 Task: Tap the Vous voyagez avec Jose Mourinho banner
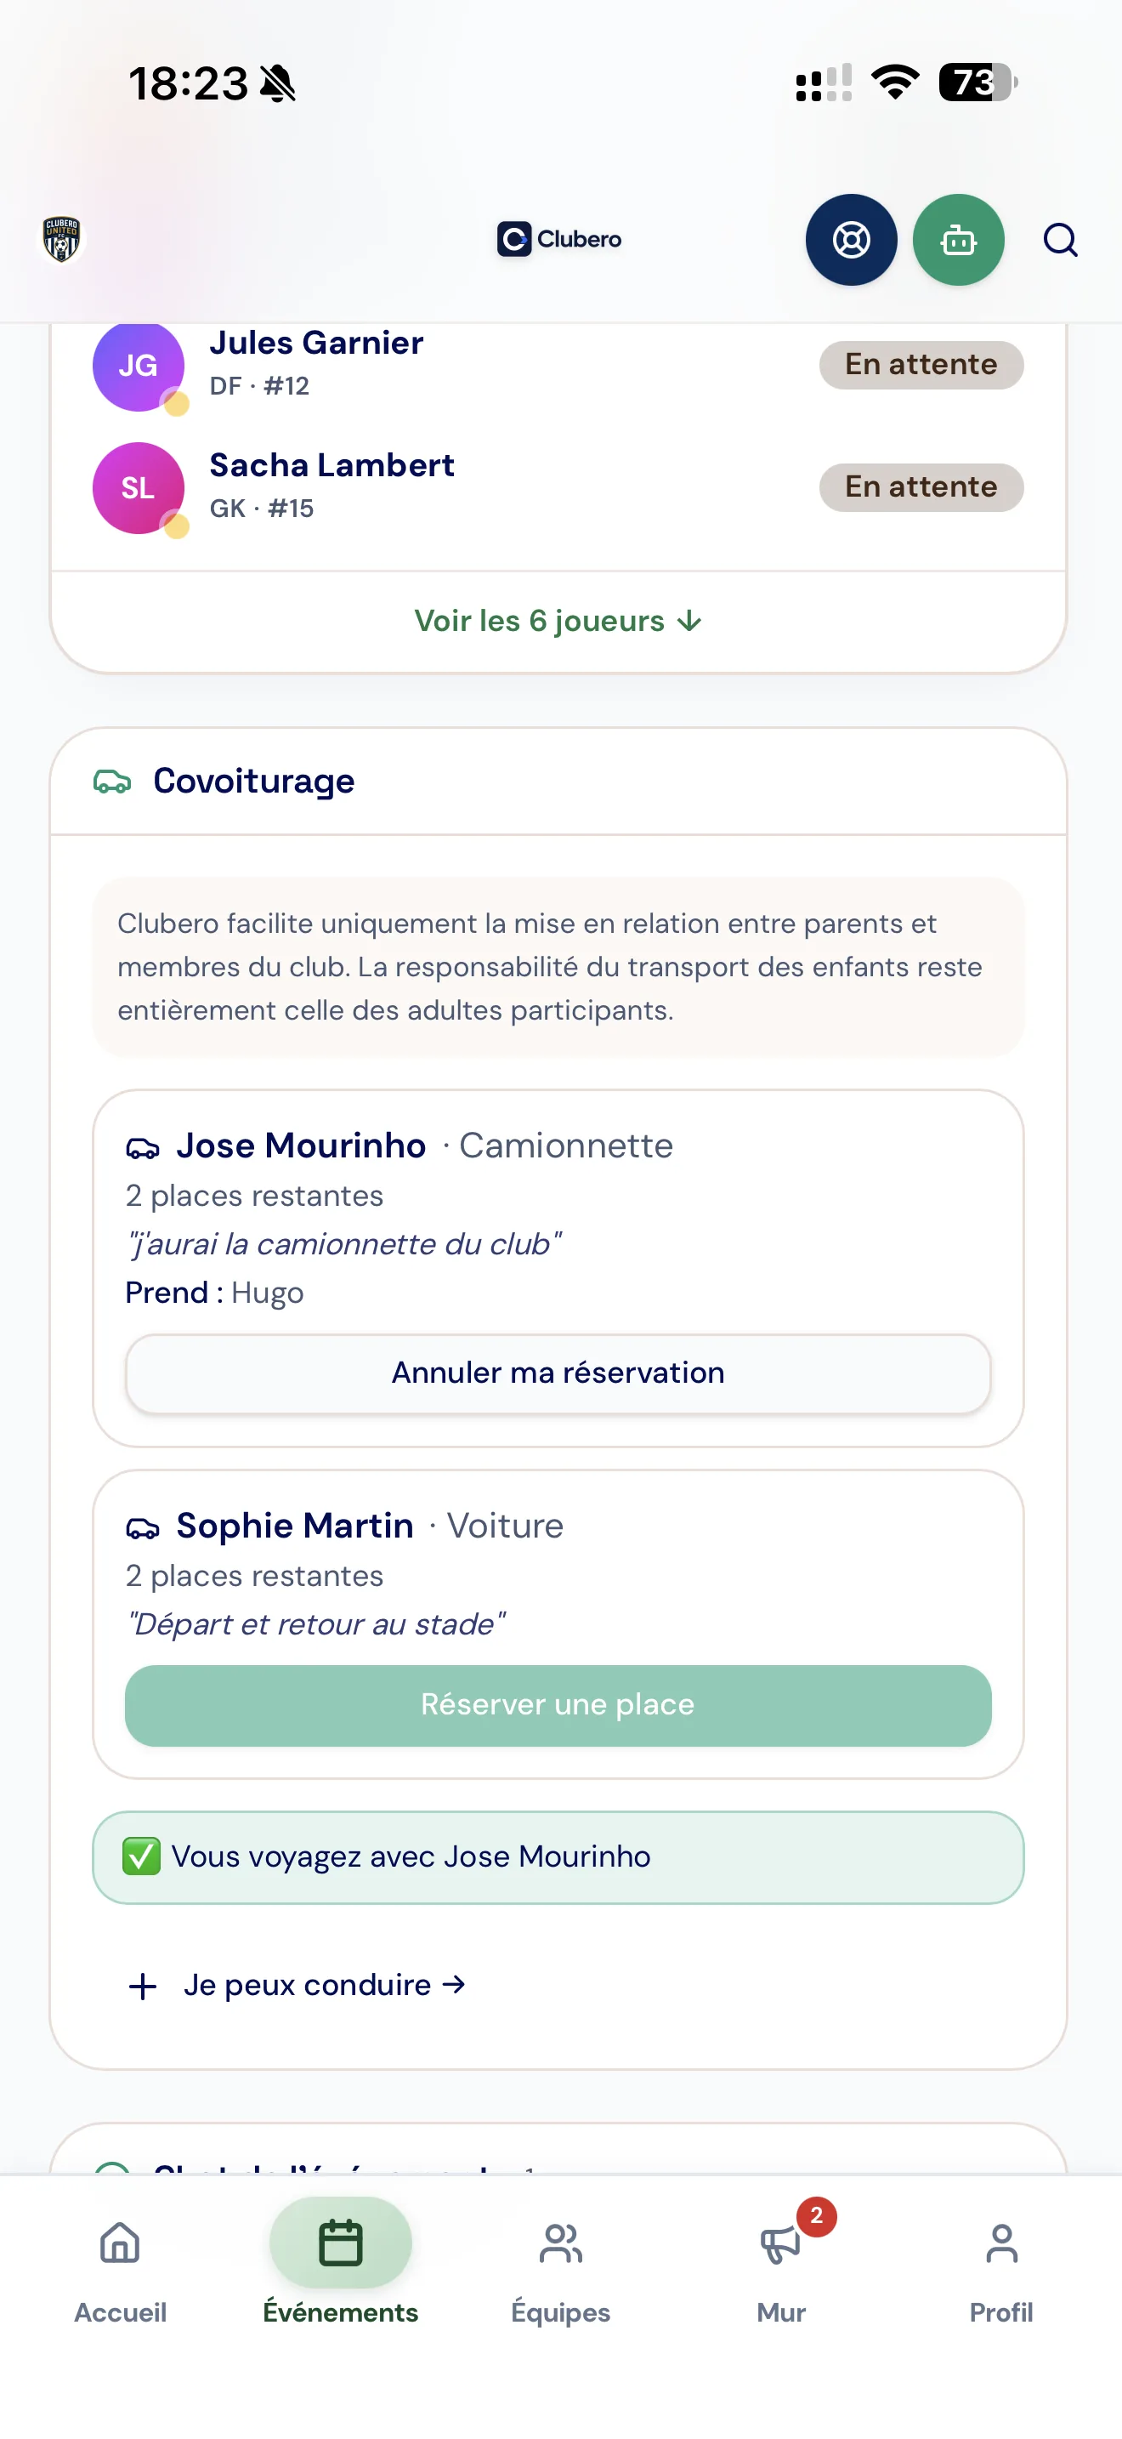click(x=558, y=1856)
